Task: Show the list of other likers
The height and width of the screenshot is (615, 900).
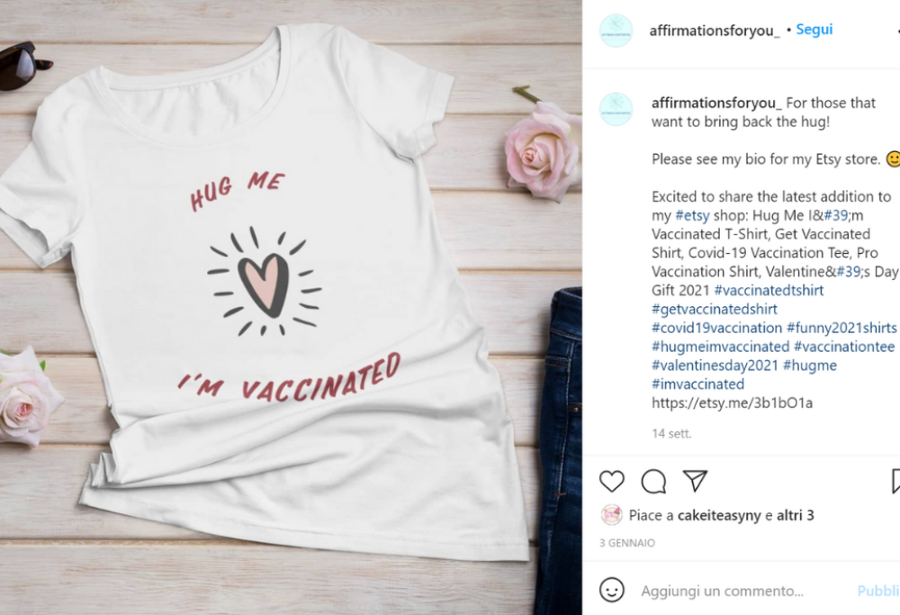Action: point(796,516)
